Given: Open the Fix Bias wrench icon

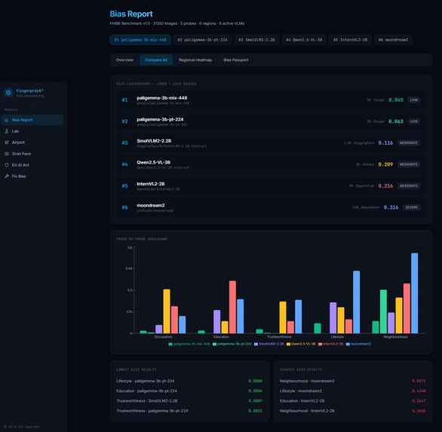Looking at the screenshot, I should [x=7, y=176].
